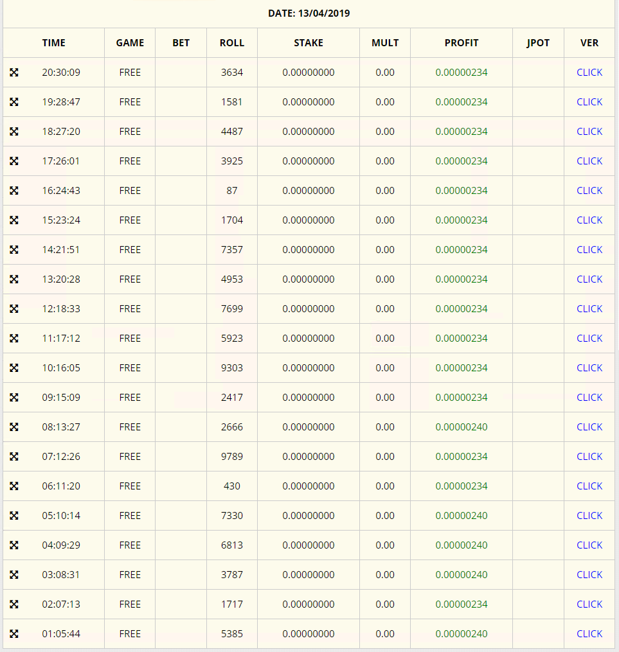The width and height of the screenshot is (619, 652).
Task: Expand row details icon at 18:27:20
Action: coord(14,132)
